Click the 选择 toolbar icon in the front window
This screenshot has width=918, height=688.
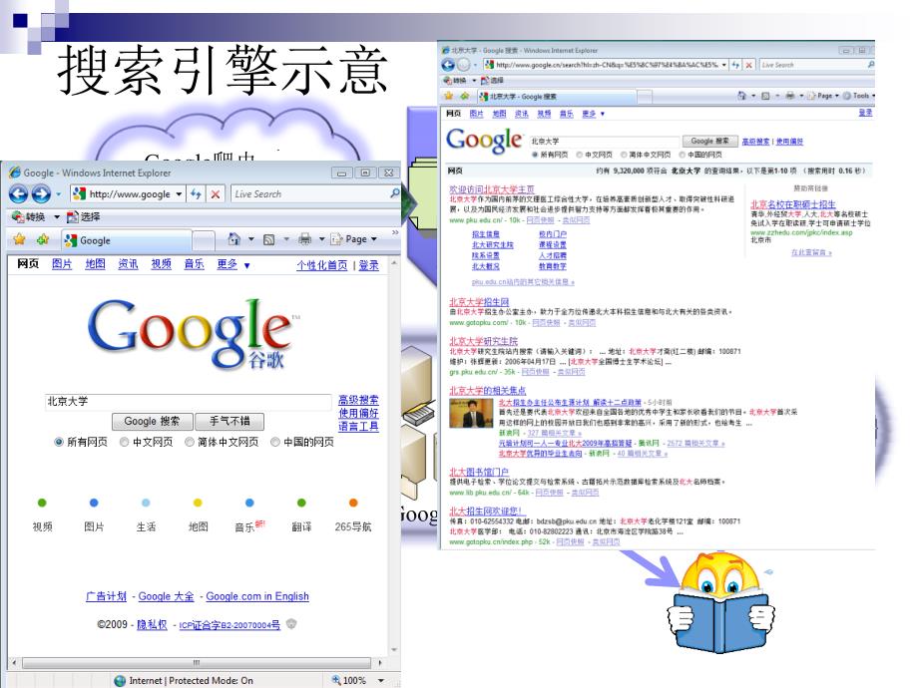click(x=73, y=217)
